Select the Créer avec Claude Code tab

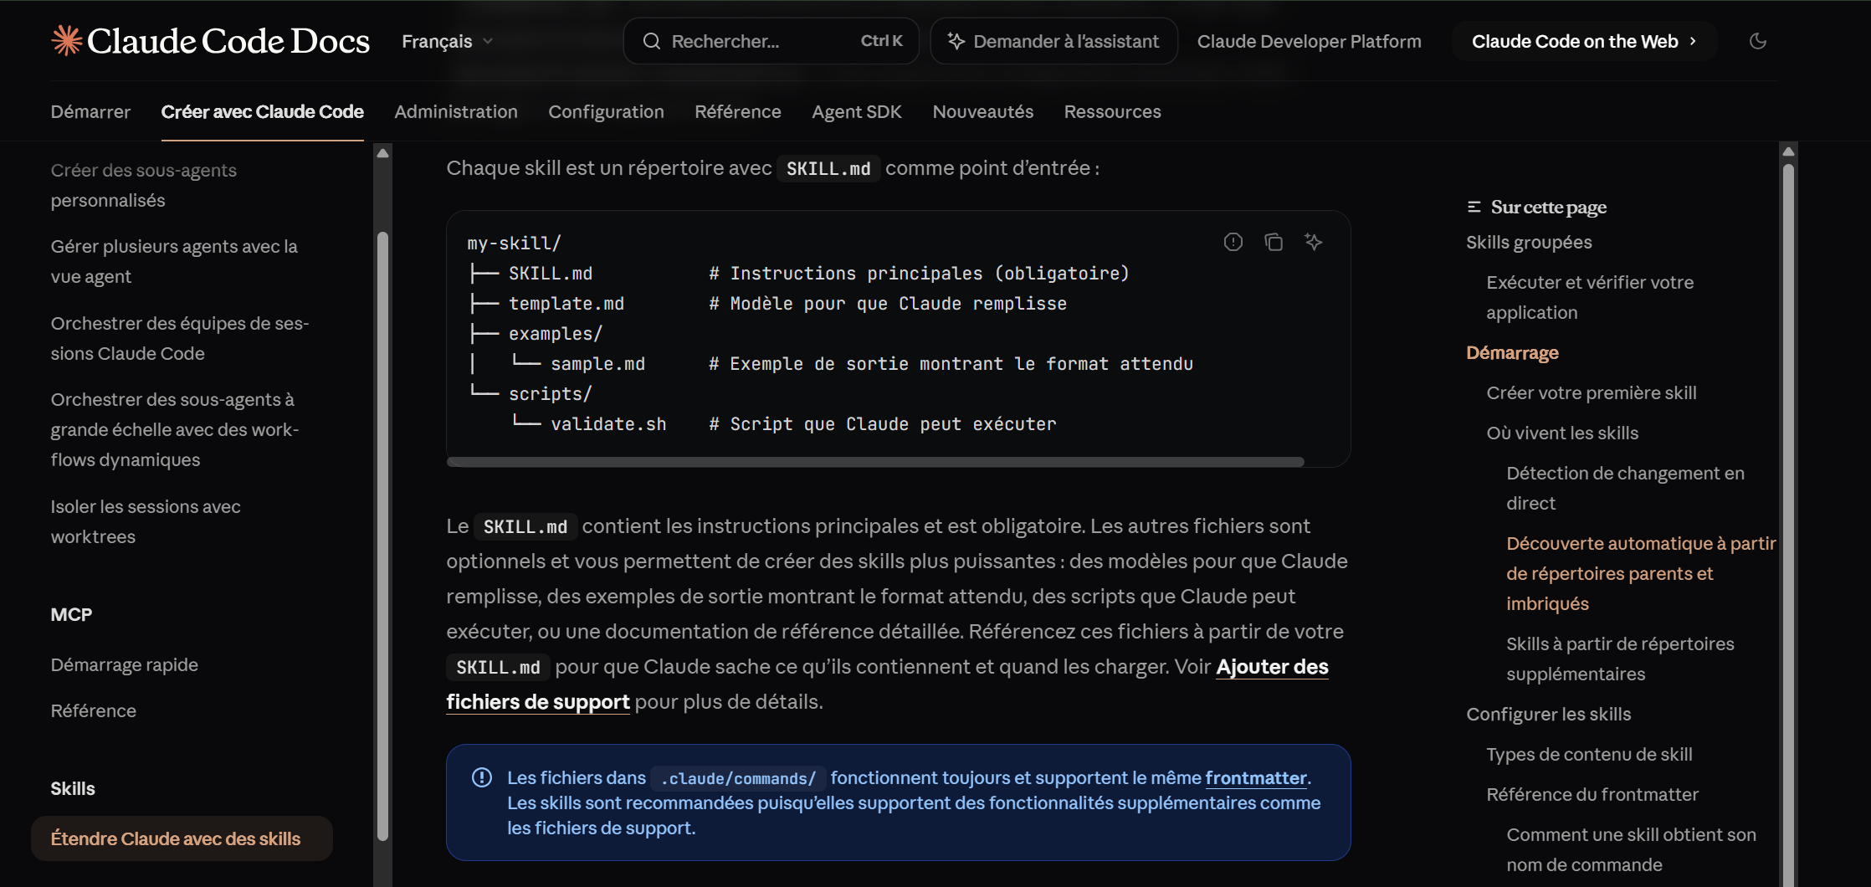[263, 111]
